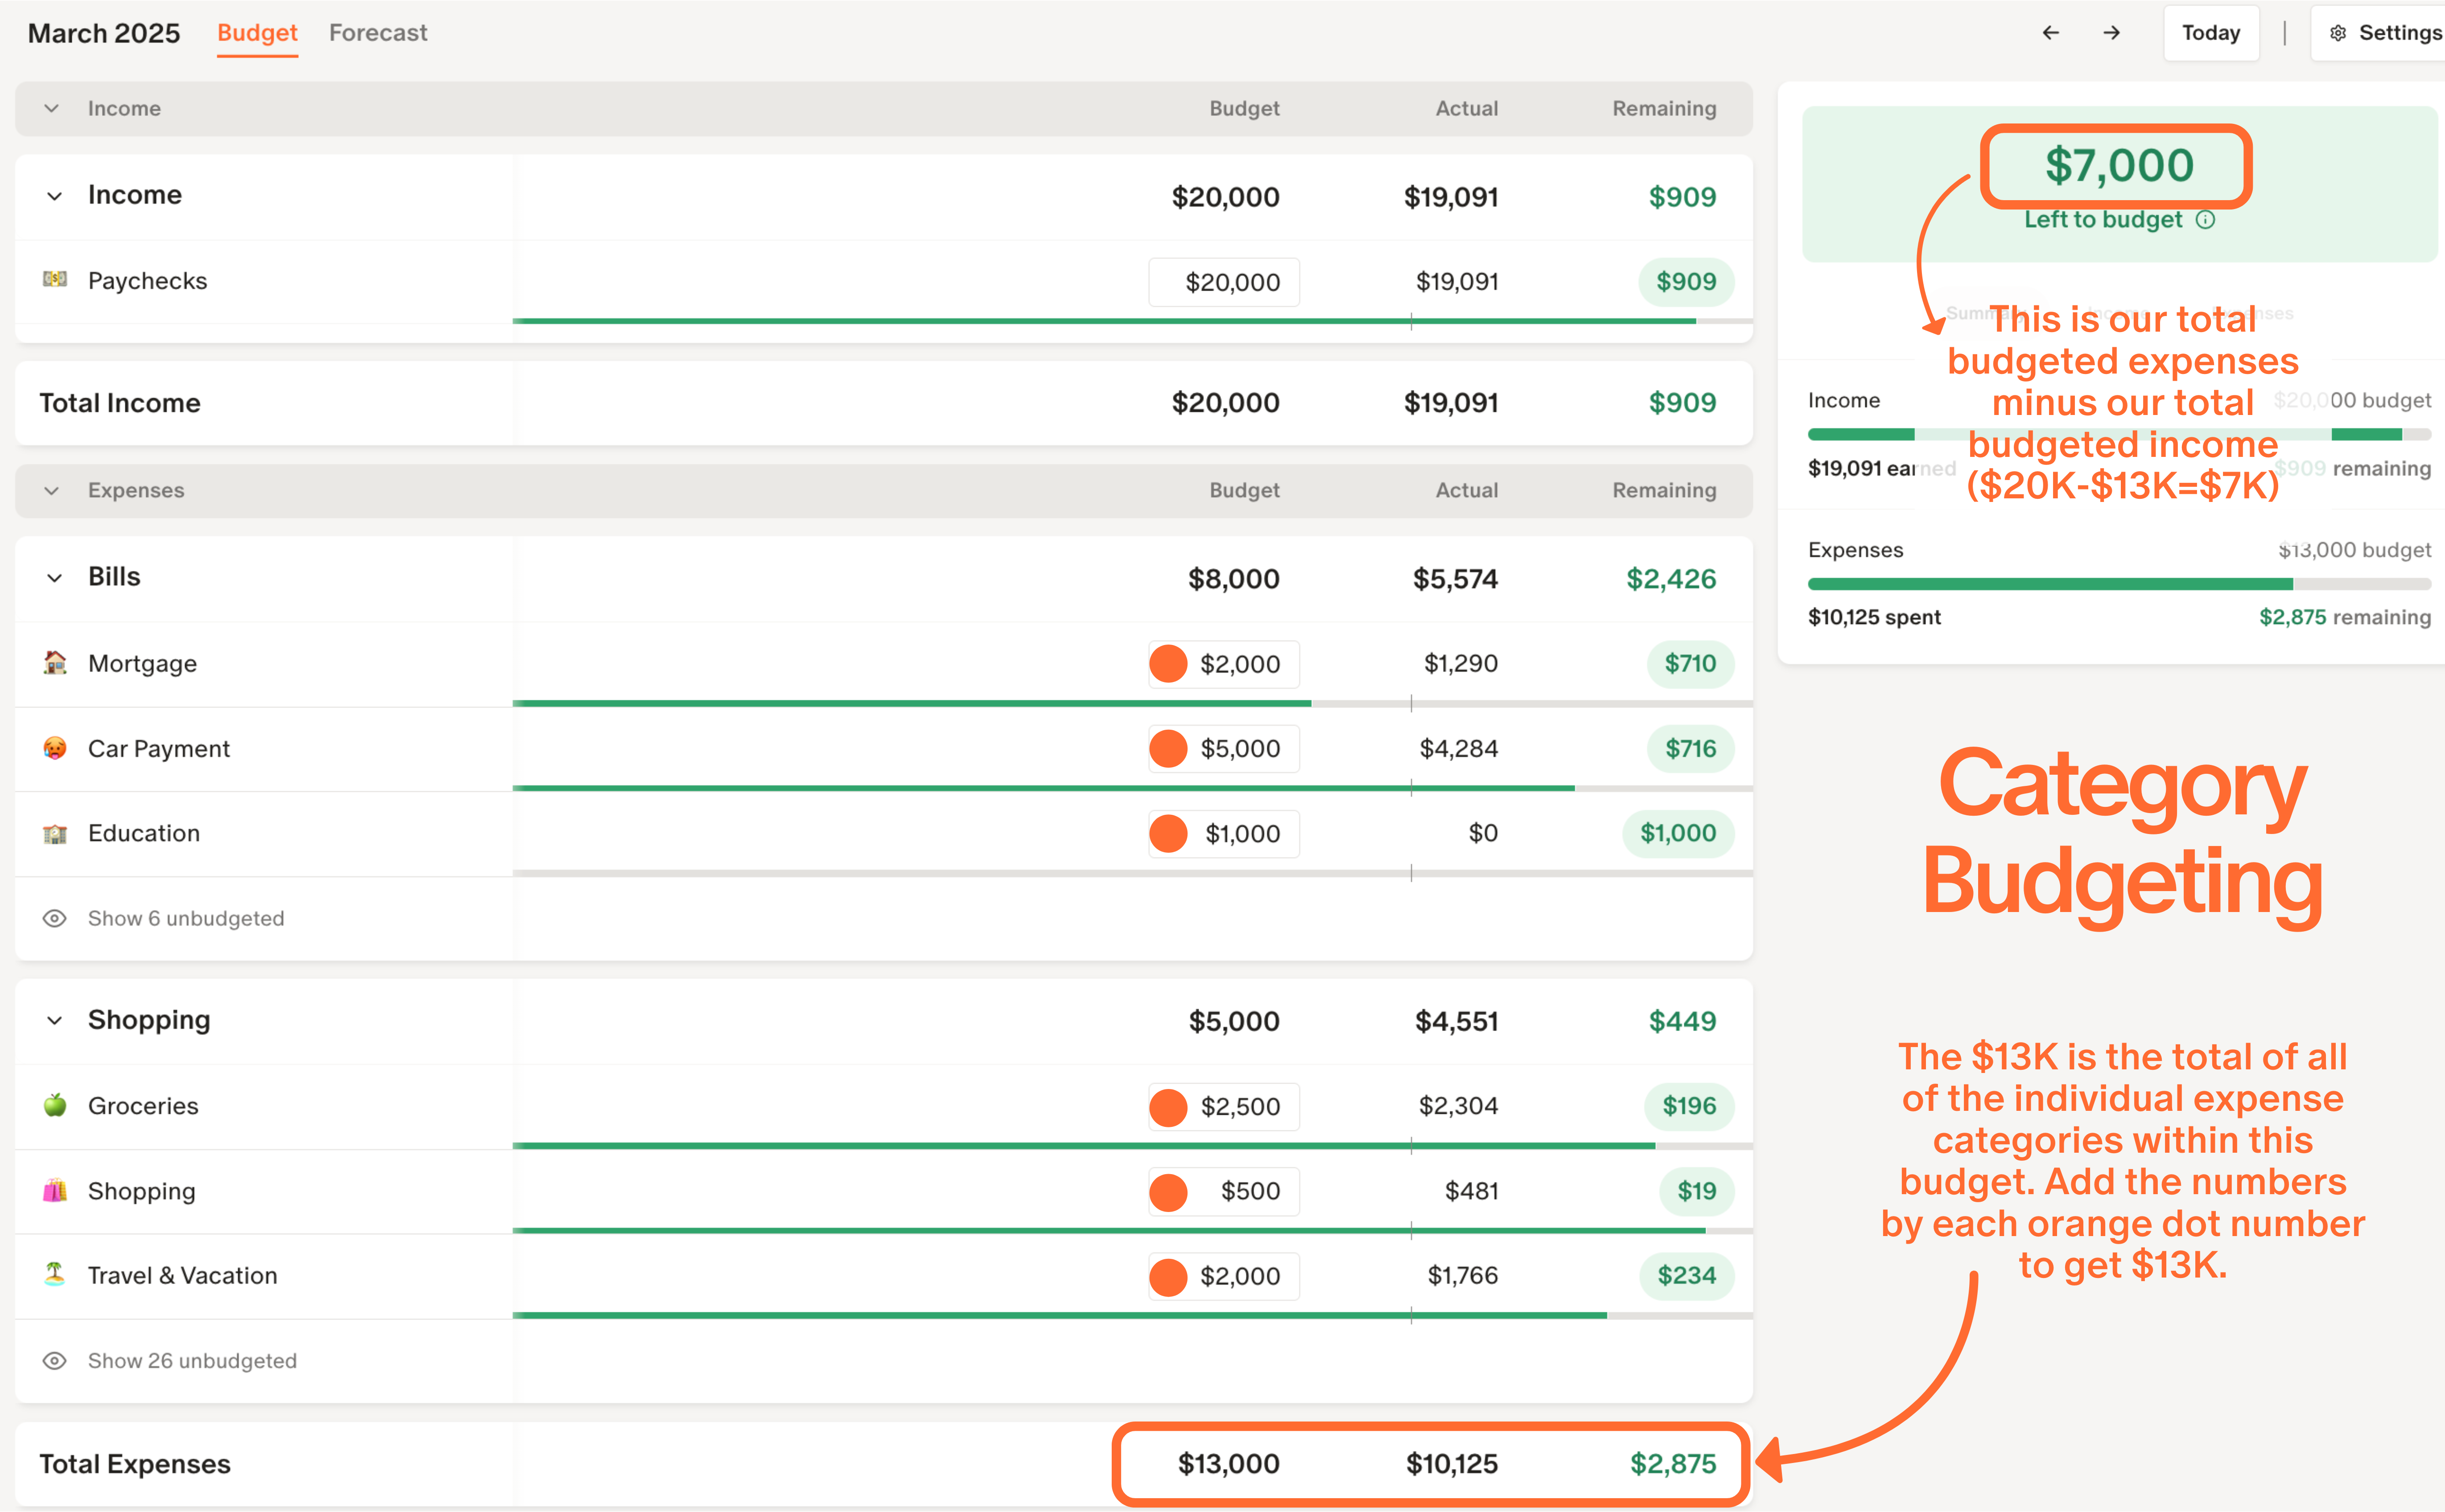
Task: Click orange dot beside Education budget
Action: pyautogui.click(x=1167, y=833)
